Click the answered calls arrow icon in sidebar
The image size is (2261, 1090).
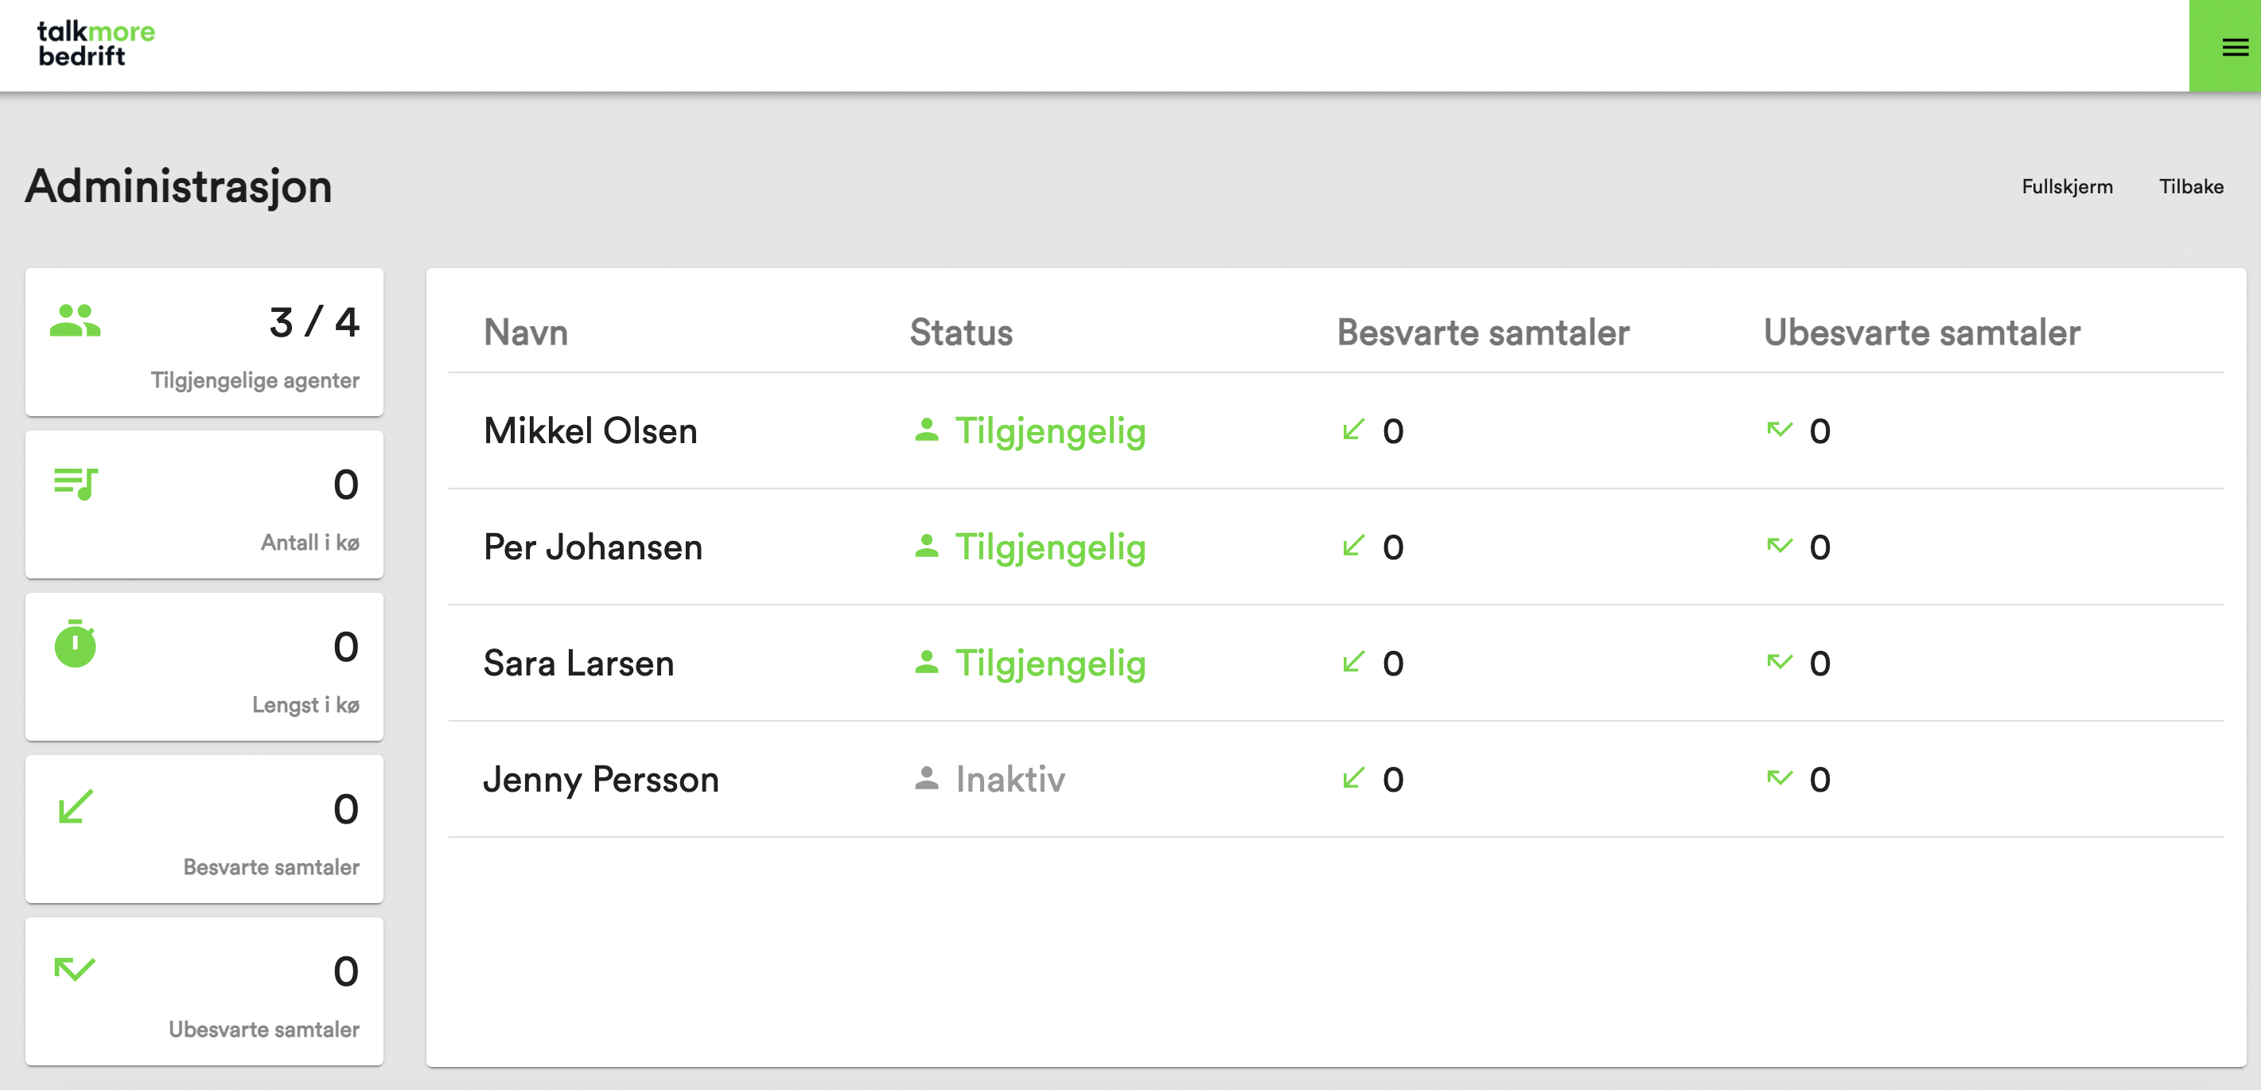76,807
